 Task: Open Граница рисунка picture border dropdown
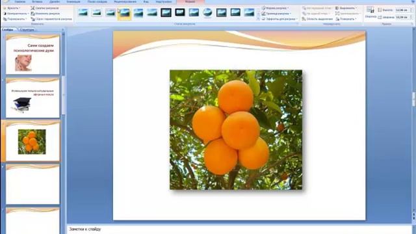pos(276,14)
